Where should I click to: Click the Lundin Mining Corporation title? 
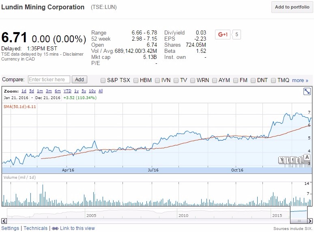point(43,7)
